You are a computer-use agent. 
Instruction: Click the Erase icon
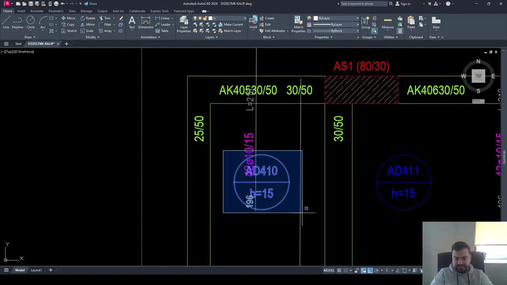click(x=121, y=18)
